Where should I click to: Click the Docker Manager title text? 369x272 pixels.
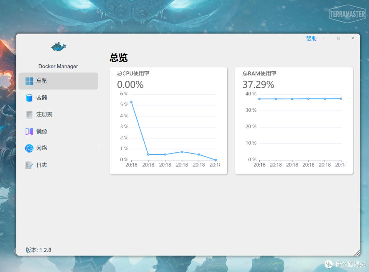click(58, 66)
